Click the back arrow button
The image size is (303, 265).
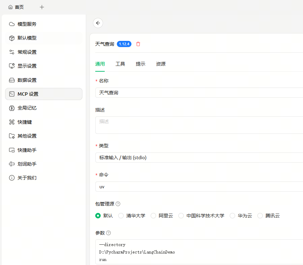coord(98,23)
